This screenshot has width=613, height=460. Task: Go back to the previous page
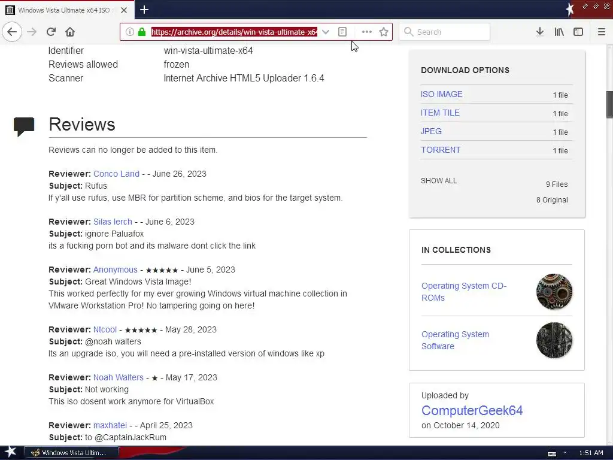[12, 32]
